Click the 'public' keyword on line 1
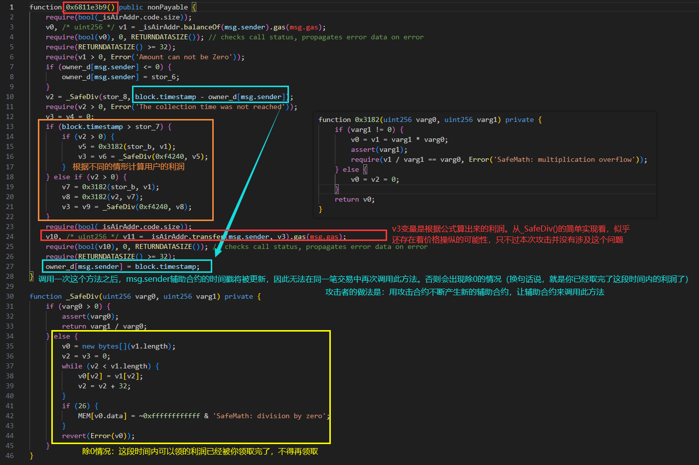699x465 pixels. click(x=131, y=7)
